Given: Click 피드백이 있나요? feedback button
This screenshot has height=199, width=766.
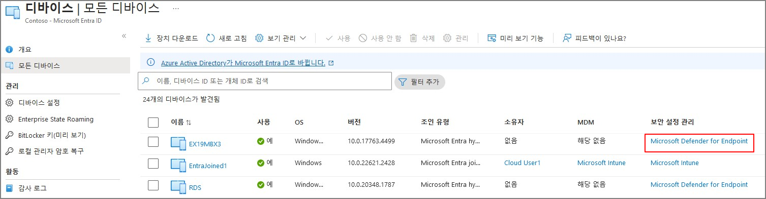Looking at the screenshot, I should (x=594, y=38).
